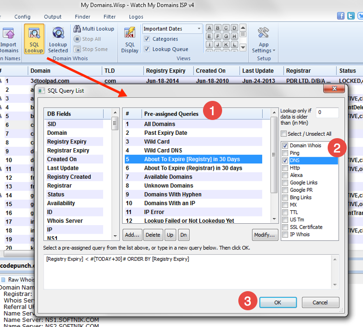Open the Finder ribbon tab
Image resolution: width=363 pixels, height=327 pixels.
click(83, 17)
